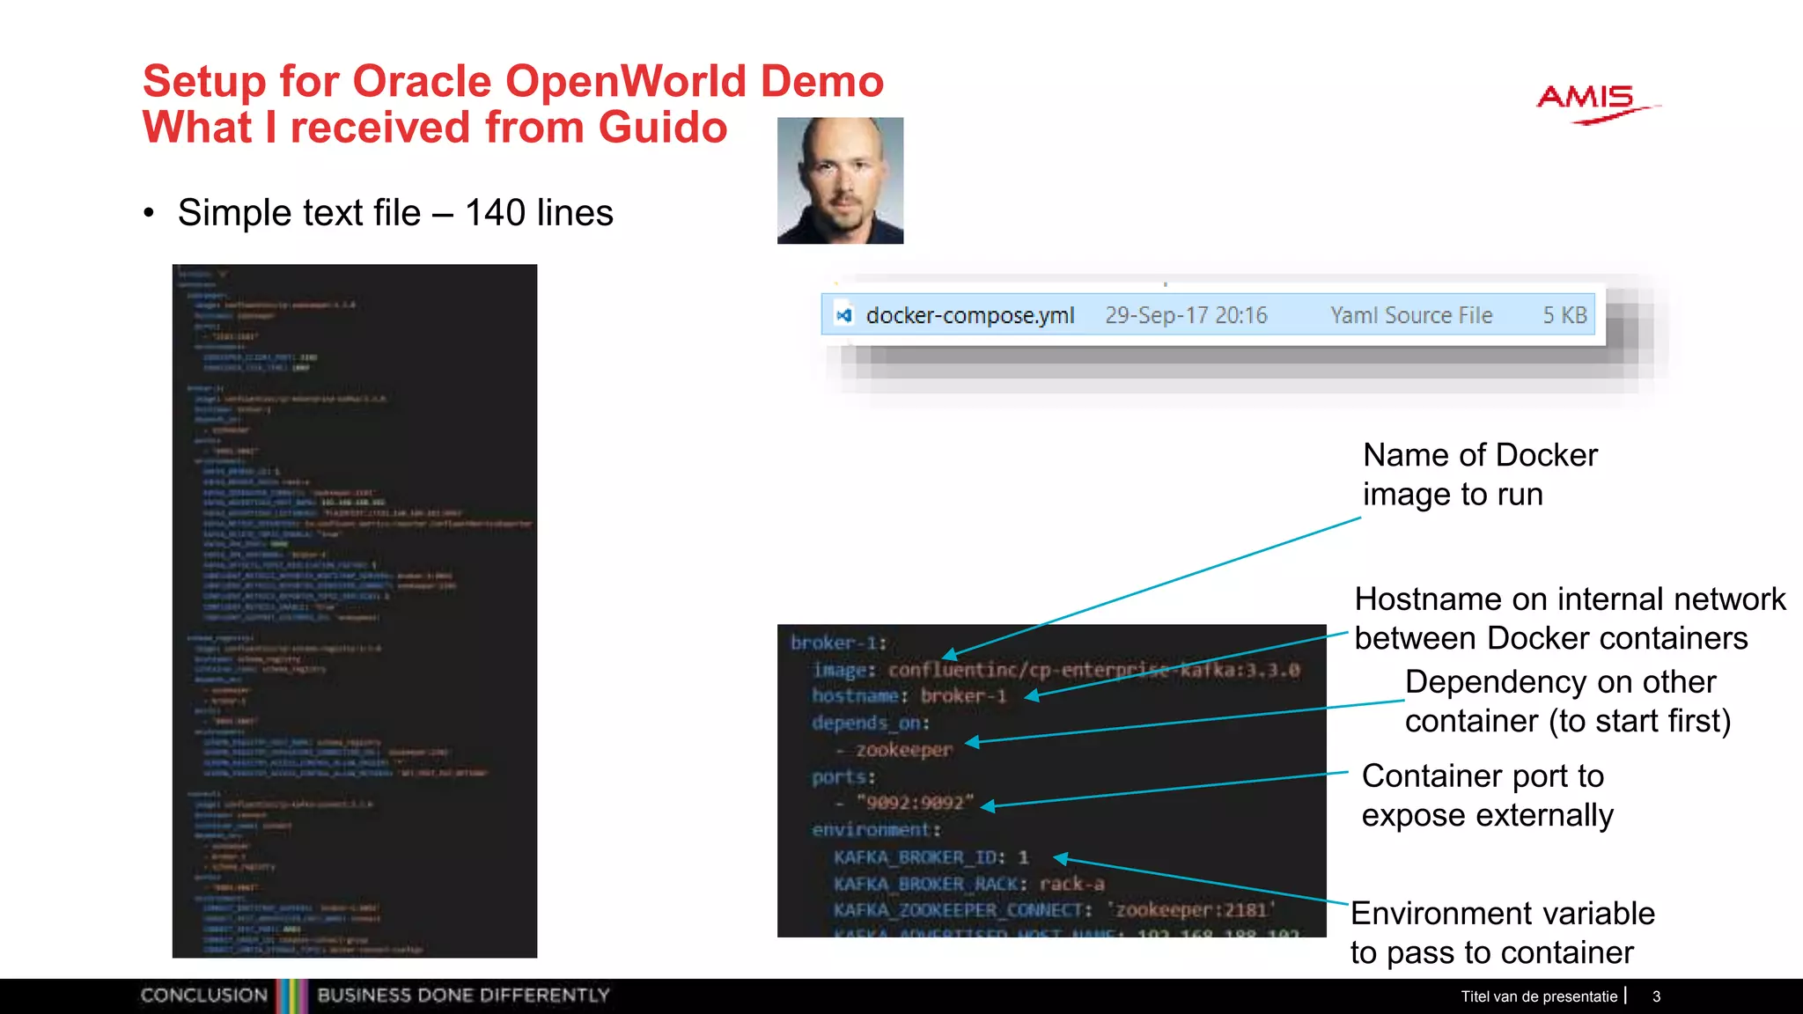Open the full 140-line YAML file thumbnail
The image size is (1803, 1014).
point(355,611)
